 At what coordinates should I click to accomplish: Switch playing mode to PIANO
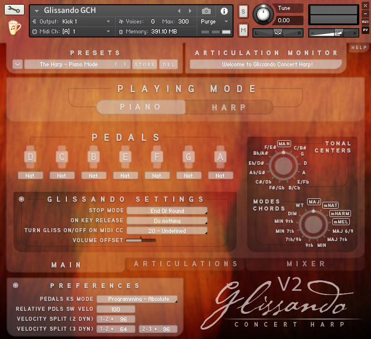[141, 107]
